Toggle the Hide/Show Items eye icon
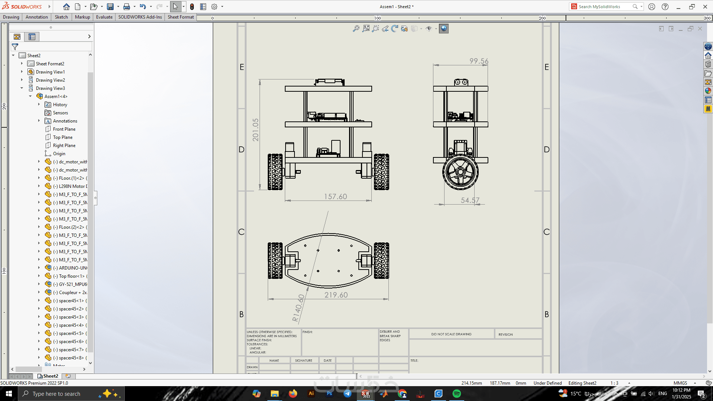This screenshot has height=401, width=713. click(x=429, y=29)
